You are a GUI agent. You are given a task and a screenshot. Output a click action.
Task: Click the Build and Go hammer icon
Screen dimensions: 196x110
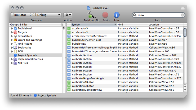[91, 15]
